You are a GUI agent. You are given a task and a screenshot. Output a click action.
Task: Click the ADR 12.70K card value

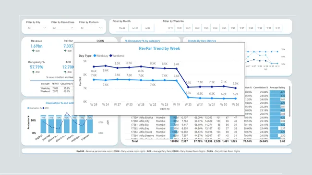(68, 67)
